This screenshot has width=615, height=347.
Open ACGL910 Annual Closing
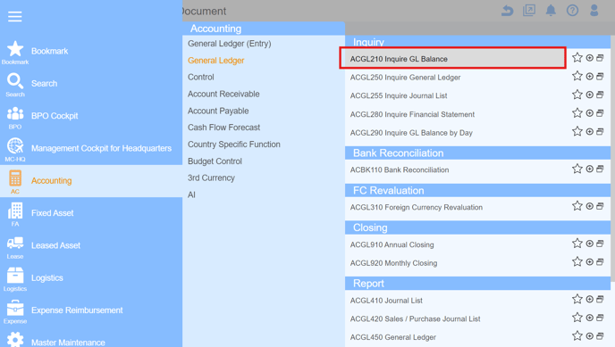[x=392, y=245]
